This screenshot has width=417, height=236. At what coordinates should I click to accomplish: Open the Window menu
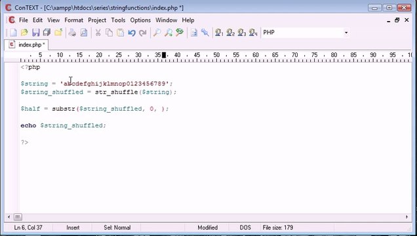pyautogui.click(x=167, y=20)
